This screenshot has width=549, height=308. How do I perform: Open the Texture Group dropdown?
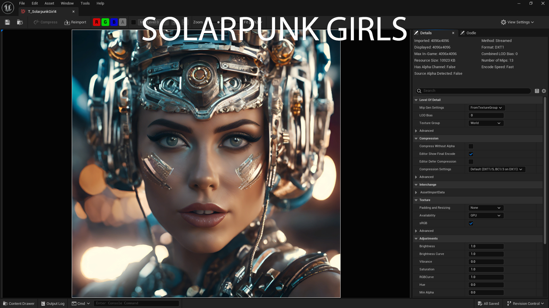click(x=486, y=123)
